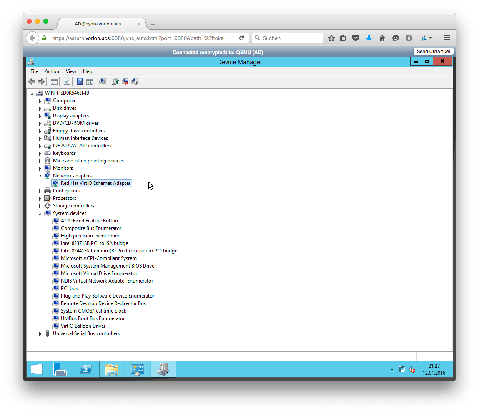479x414 pixels.
Task: Click the Windows Start button
Action: (x=37, y=369)
